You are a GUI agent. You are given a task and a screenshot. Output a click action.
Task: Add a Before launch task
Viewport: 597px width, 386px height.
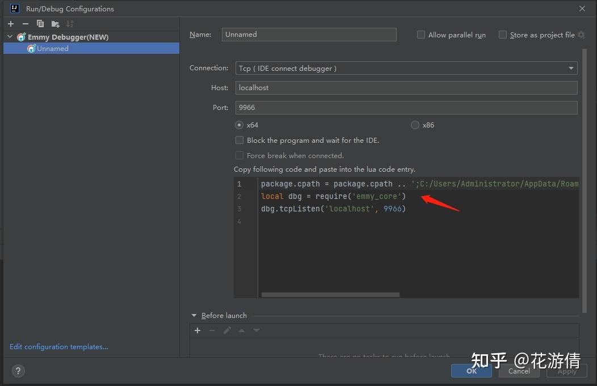click(197, 330)
